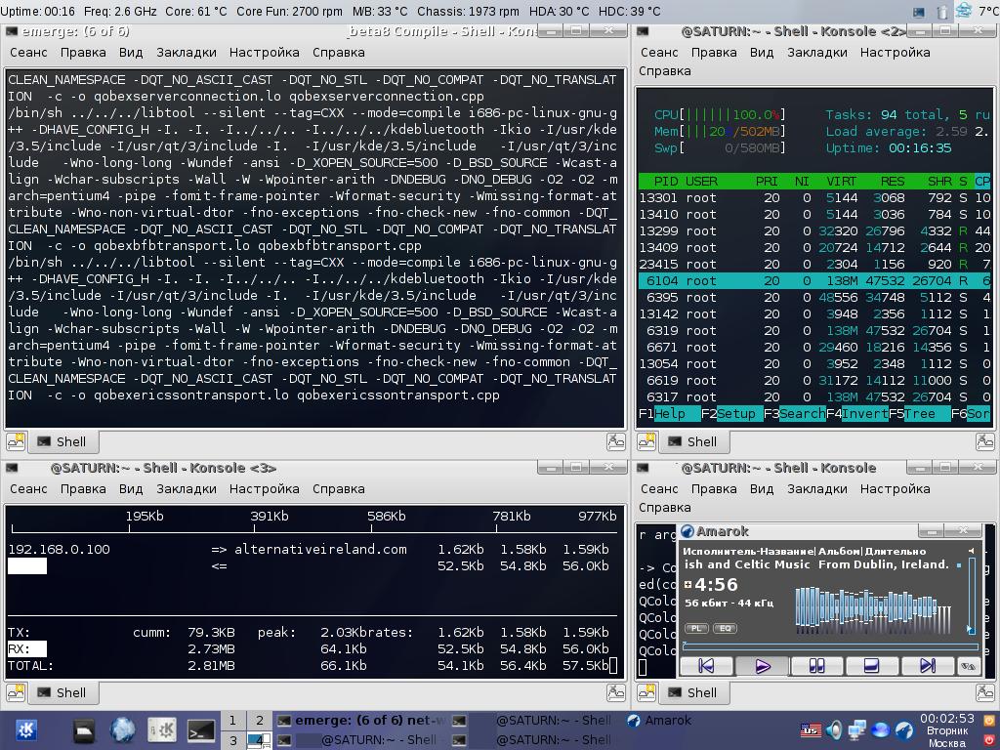Open Закладки menu in emerge Konsole
The image size is (1000, 750).
coord(187,52)
